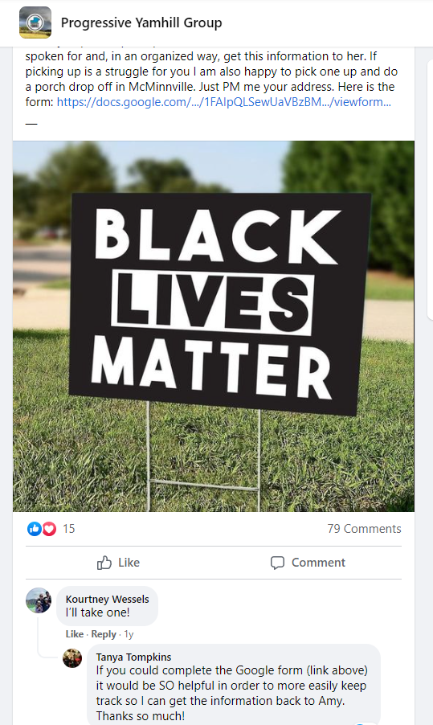The height and width of the screenshot is (725, 433).
Task: Open the docs.google.com form link
Action: coord(223,102)
